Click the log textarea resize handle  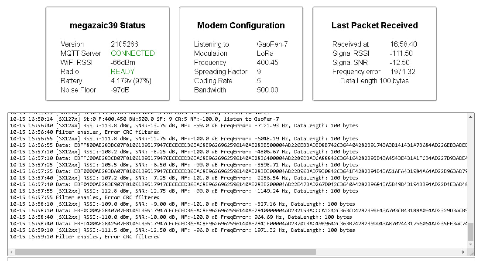click(471, 253)
